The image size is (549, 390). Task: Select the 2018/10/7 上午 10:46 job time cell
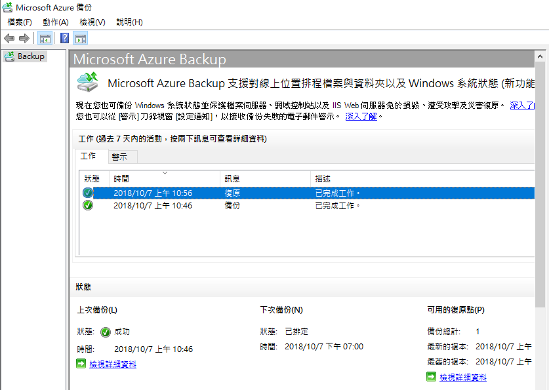(153, 206)
